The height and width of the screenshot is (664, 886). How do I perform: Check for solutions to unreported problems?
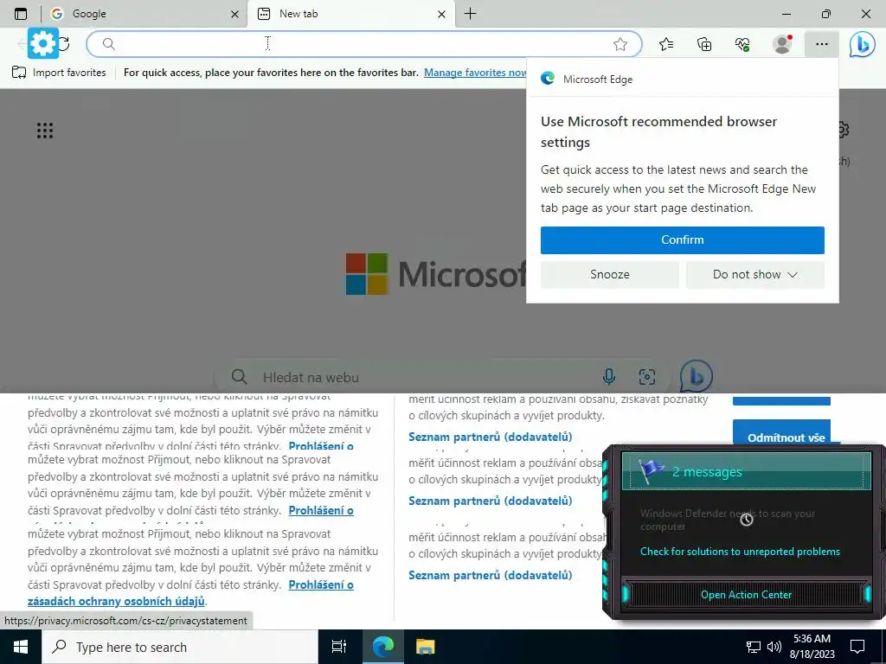click(741, 552)
